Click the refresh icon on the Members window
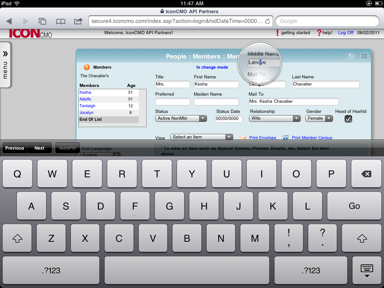This screenshot has width=384, height=288. click(351, 56)
